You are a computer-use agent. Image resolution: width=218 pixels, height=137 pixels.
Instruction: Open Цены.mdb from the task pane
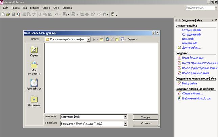tap(188, 39)
